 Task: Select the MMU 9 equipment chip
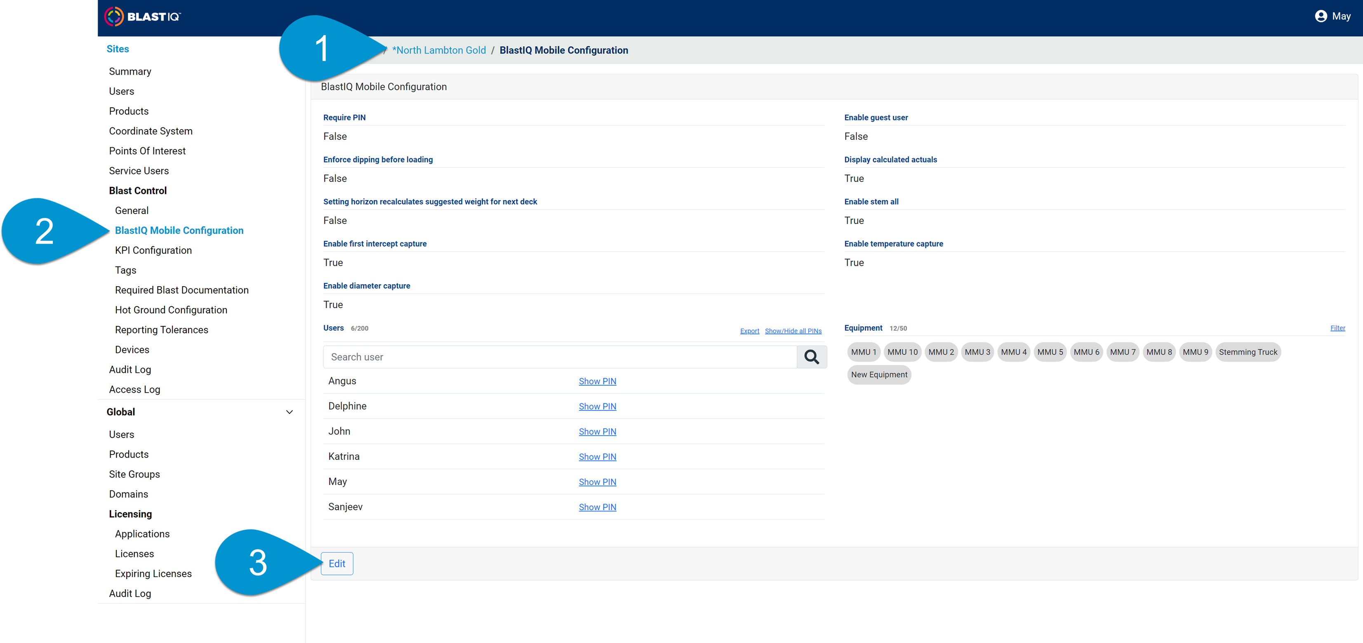(1195, 353)
